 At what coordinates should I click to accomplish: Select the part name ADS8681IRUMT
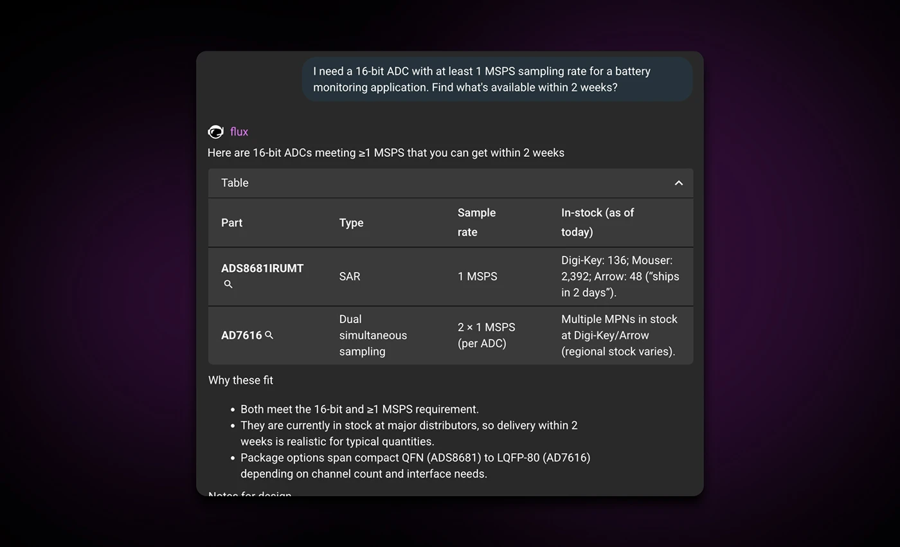pos(262,268)
